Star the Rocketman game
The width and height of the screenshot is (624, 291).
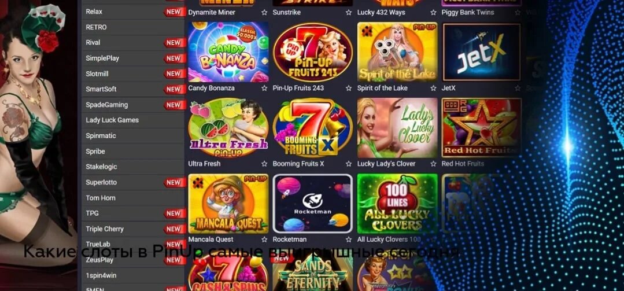[349, 240]
